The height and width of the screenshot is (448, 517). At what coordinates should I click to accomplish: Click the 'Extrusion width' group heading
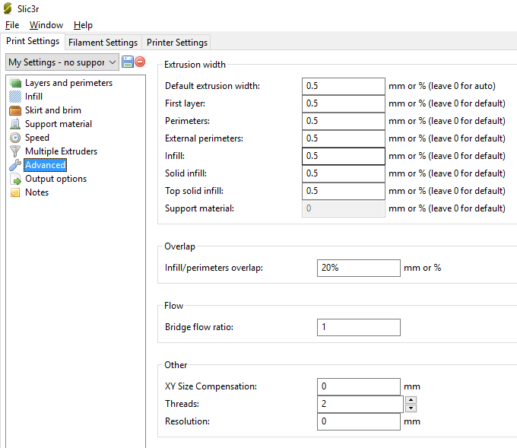(x=195, y=65)
